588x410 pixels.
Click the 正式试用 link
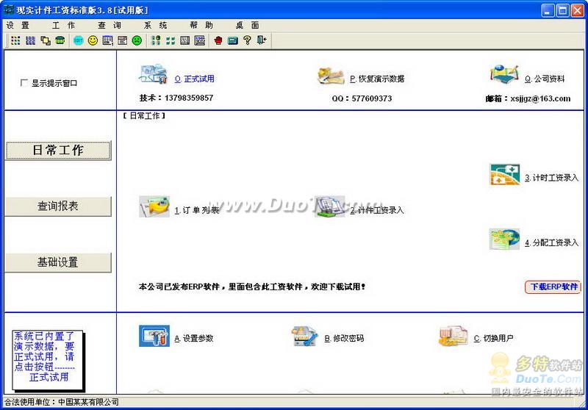(x=195, y=79)
